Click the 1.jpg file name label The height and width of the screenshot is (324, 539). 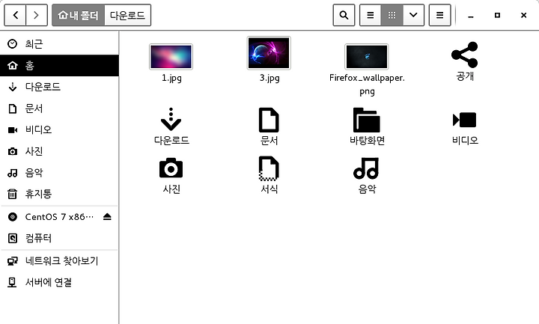171,79
